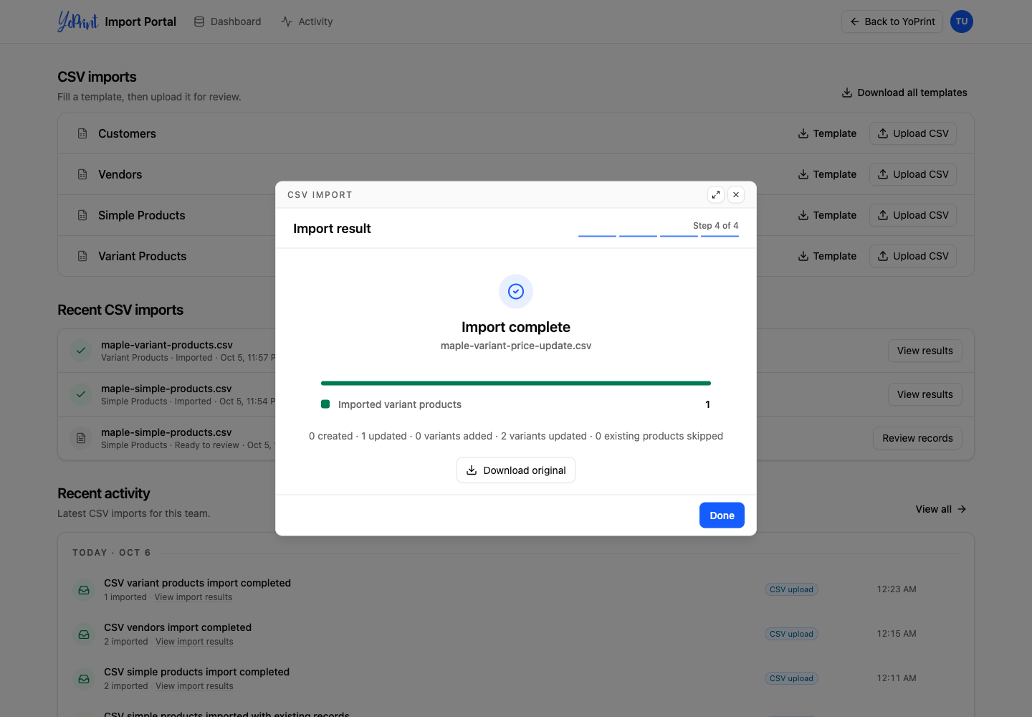1032x717 pixels.
Task: View import results for simple products import
Action: tap(194, 686)
